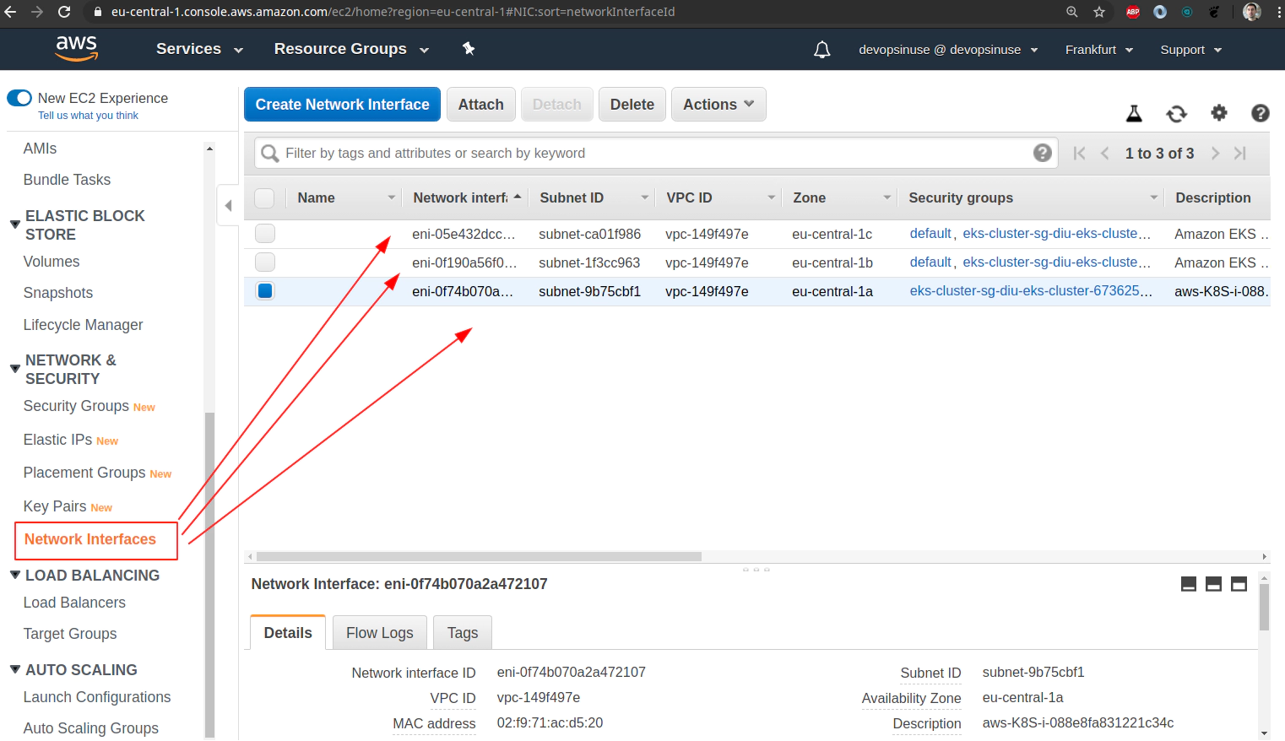Click browser back arrow
This screenshot has width=1285, height=741.
11,12
